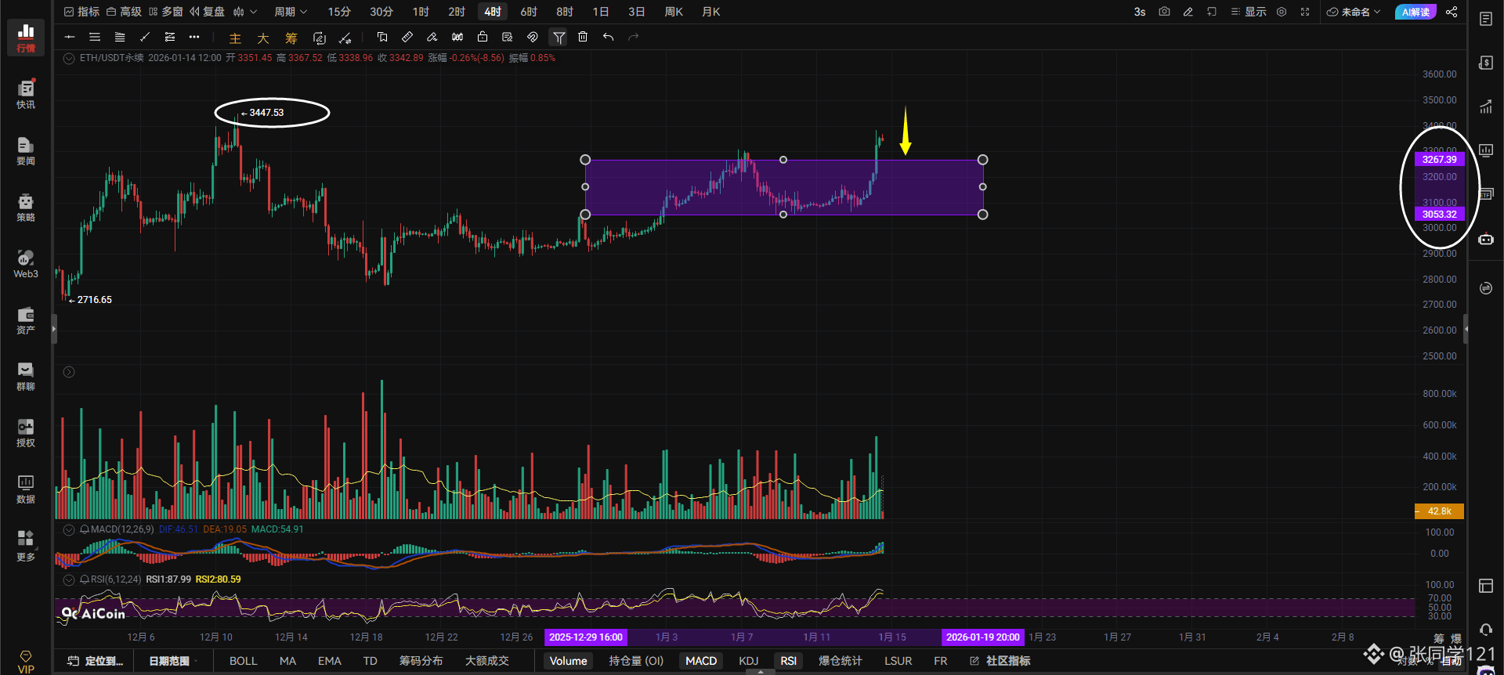Click the AI解读 button

point(1415,12)
